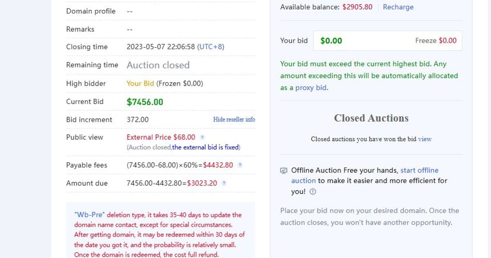Click the question mark icon beside Payable fees
The width and height of the screenshot is (491, 258).
(x=240, y=165)
